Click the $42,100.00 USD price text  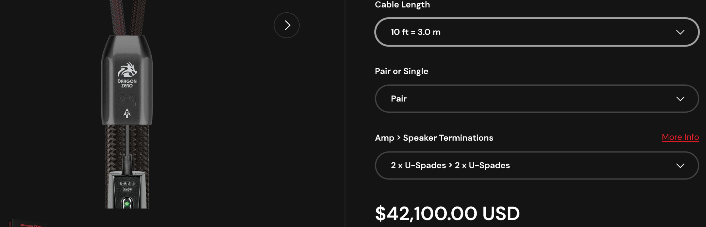point(447,214)
